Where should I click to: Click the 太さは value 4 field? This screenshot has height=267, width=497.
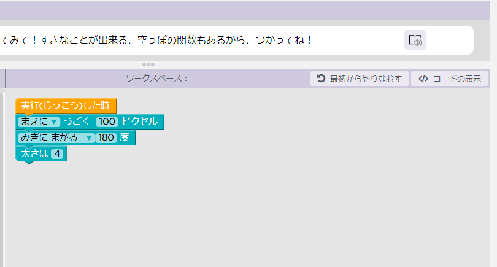(57, 154)
